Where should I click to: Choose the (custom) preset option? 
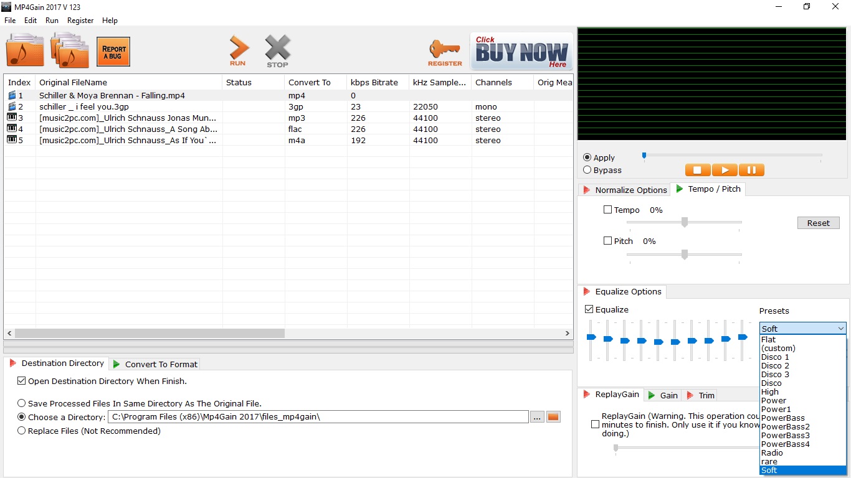803,349
